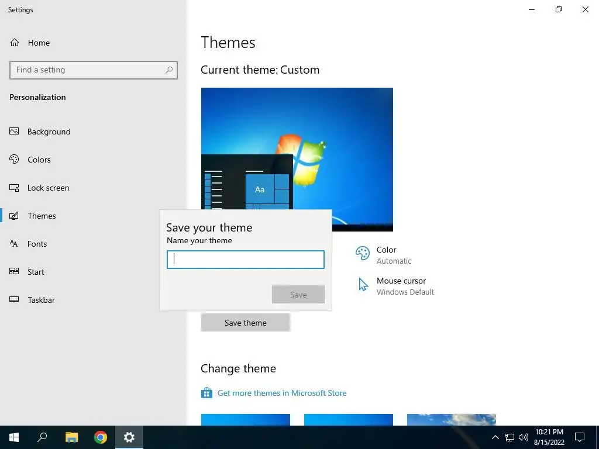Open the Action Center notifications icon

[580, 437]
